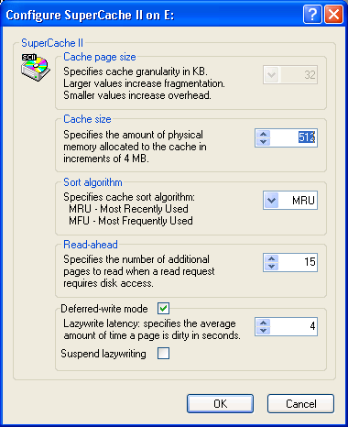The image size is (348, 427).
Task: Enable the Suspend lazywriting checkbox
Action: tap(164, 354)
